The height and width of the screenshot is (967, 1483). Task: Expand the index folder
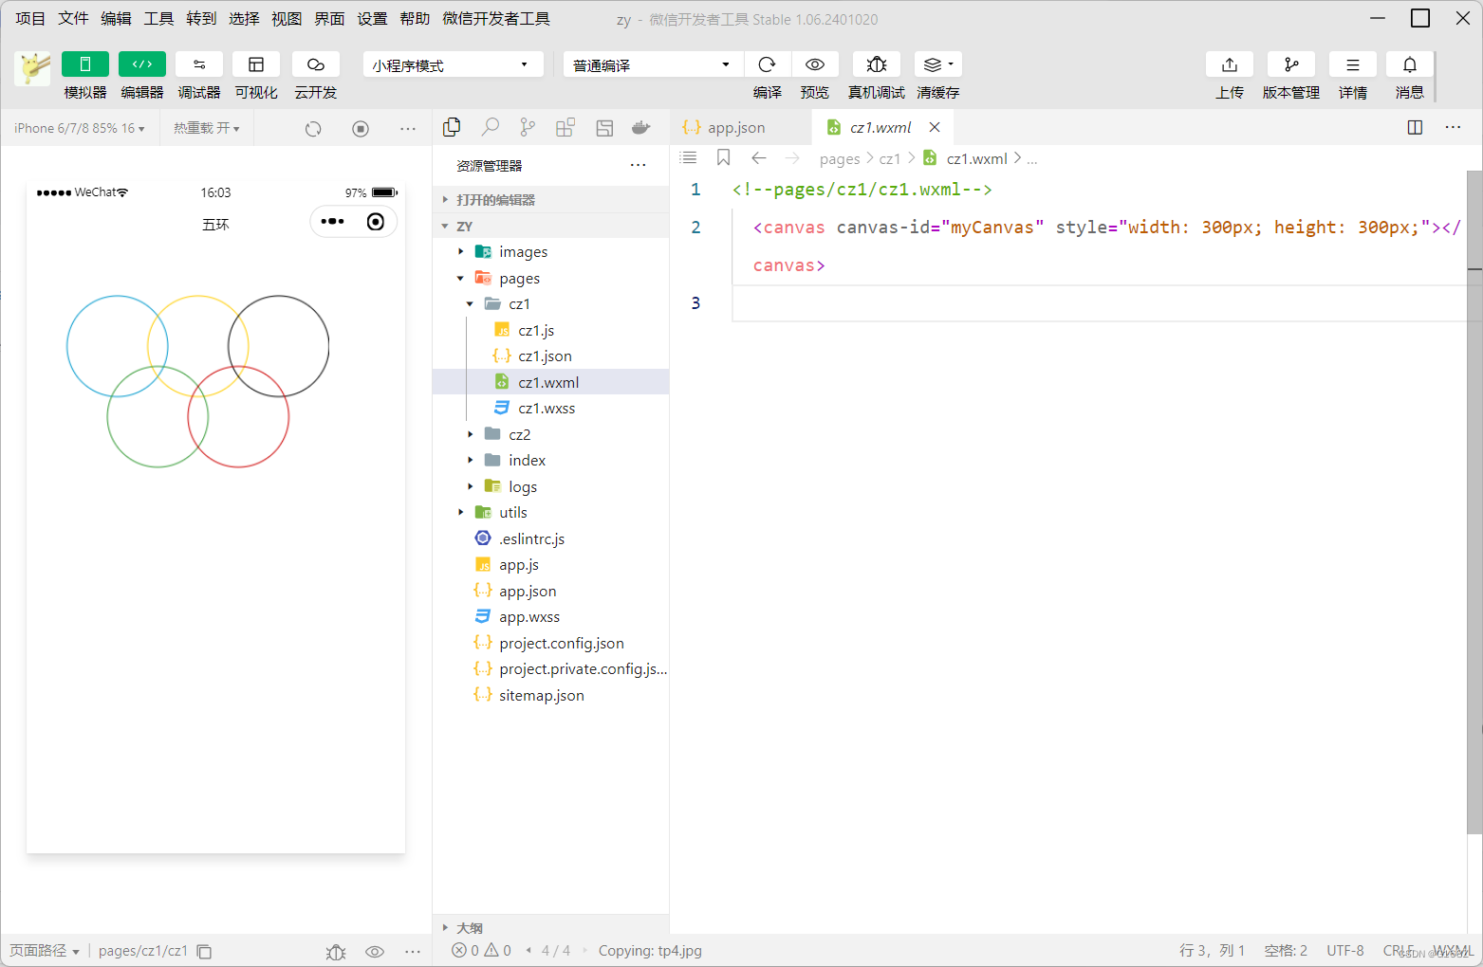[x=550, y=461]
